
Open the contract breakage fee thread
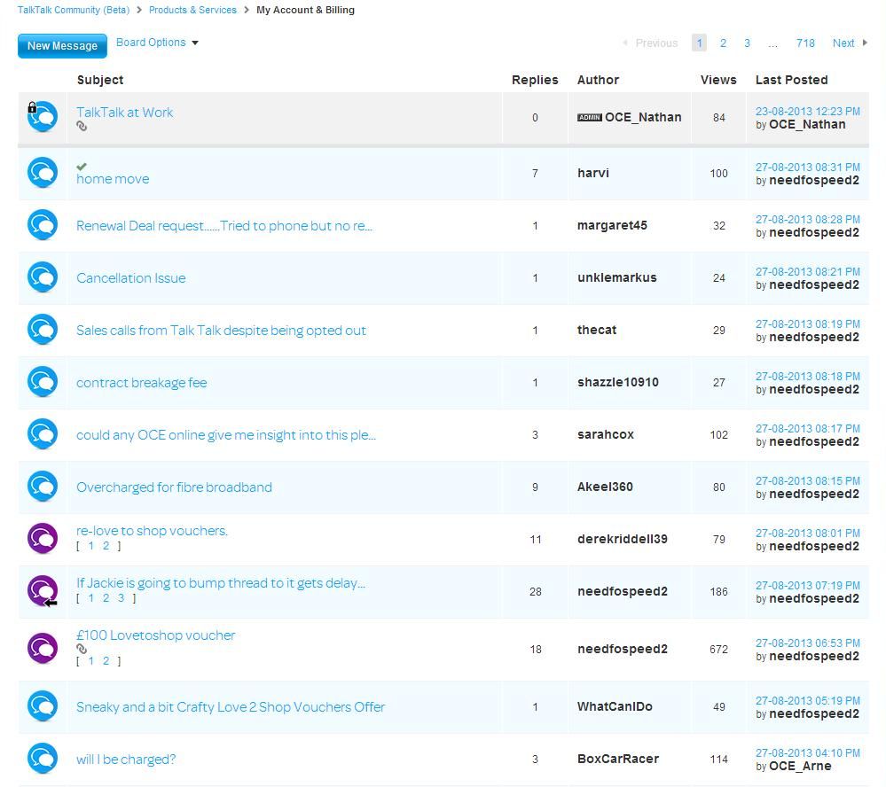coord(142,383)
